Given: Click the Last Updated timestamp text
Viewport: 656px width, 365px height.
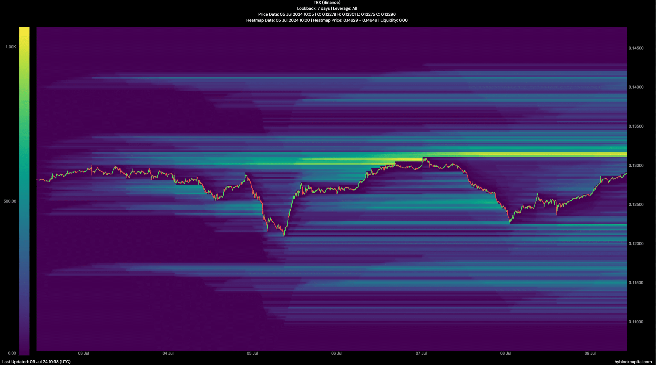Looking at the screenshot, I should (x=36, y=362).
